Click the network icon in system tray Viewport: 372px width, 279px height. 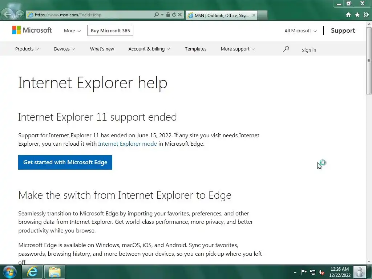coord(313,272)
